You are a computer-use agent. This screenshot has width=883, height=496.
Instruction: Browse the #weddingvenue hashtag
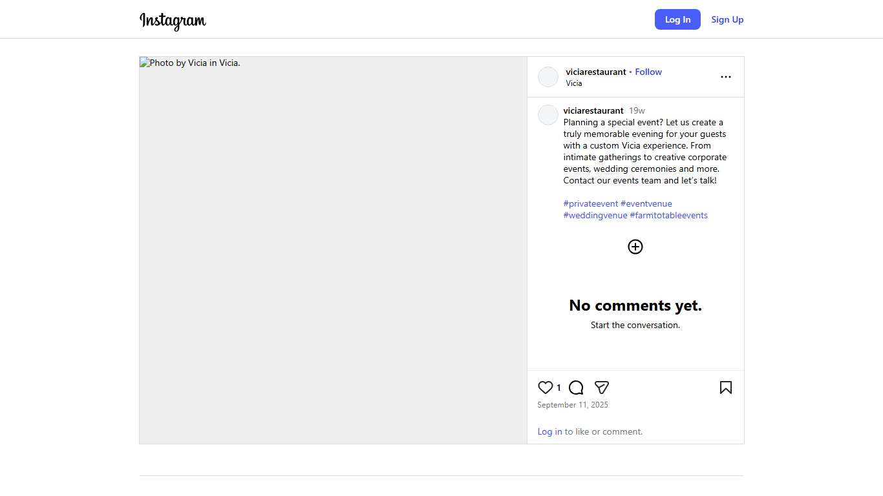(x=595, y=215)
